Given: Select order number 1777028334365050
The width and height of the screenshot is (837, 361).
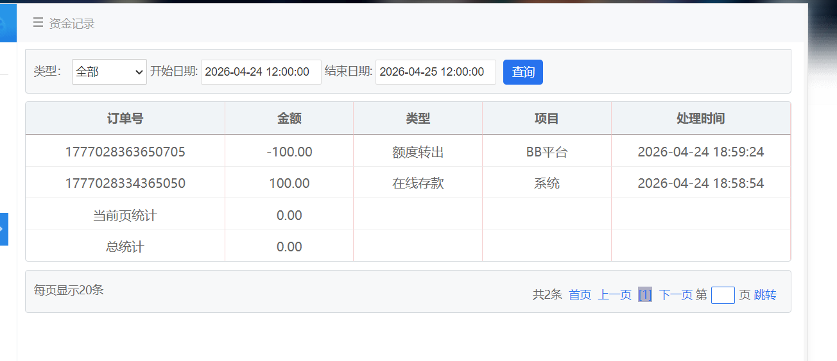Looking at the screenshot, I should point(125,183).
